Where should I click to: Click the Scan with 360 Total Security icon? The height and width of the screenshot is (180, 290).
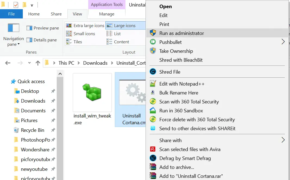153,102
